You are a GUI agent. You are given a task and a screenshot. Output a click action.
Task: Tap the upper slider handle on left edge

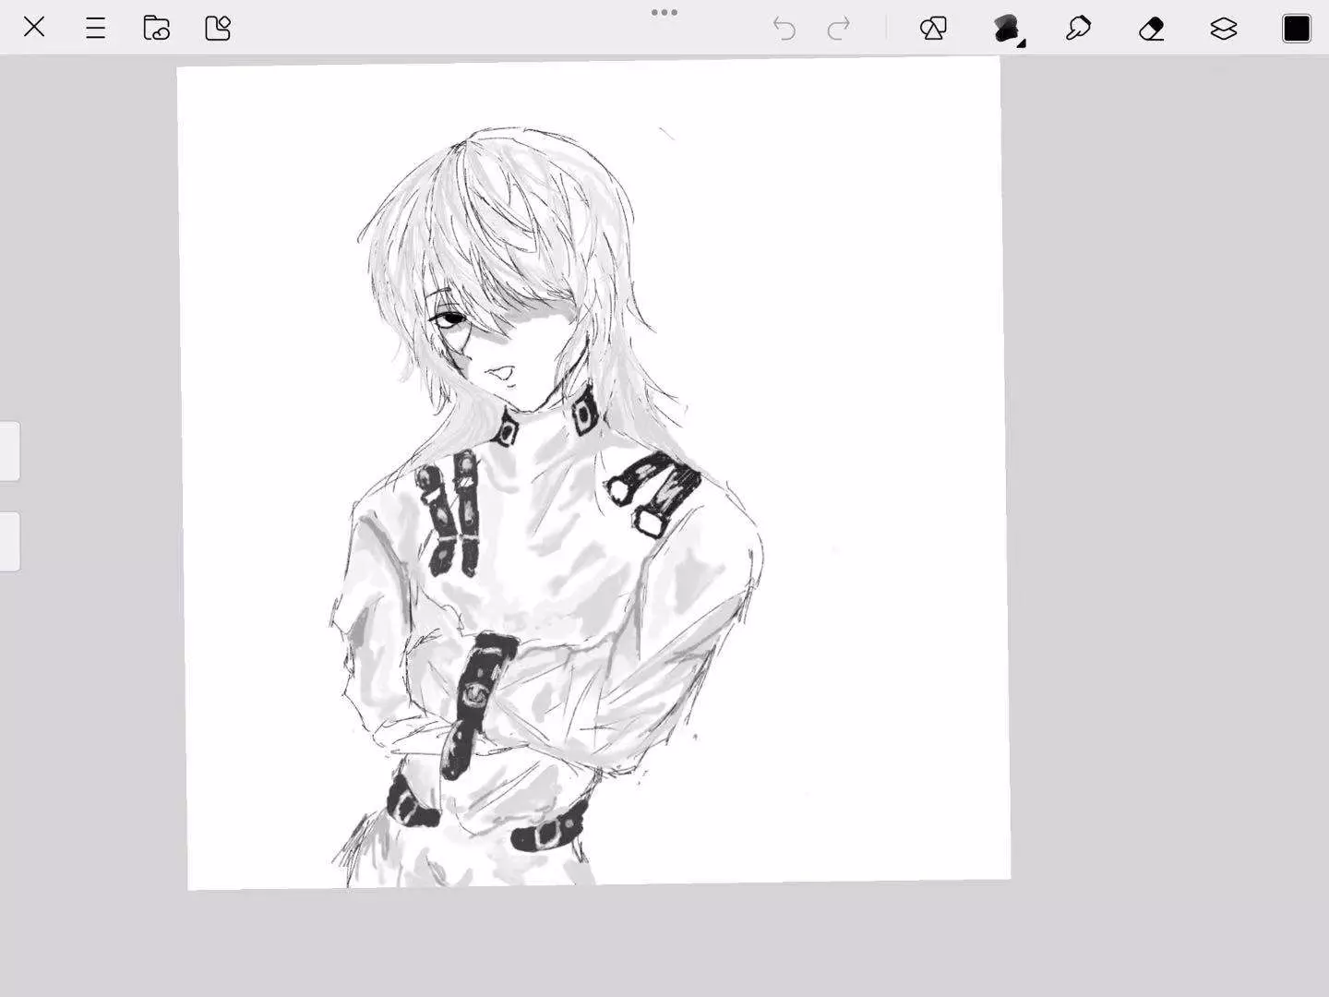tap(9, 450)
